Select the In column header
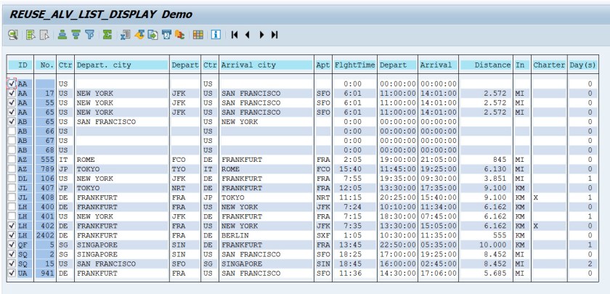This screenshot has height=294, width=610. point(522,65)
